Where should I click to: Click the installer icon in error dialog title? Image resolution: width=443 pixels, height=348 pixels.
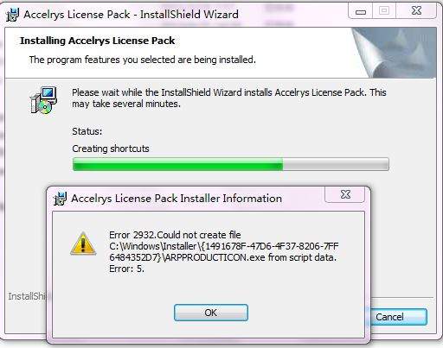pos(60,199)
